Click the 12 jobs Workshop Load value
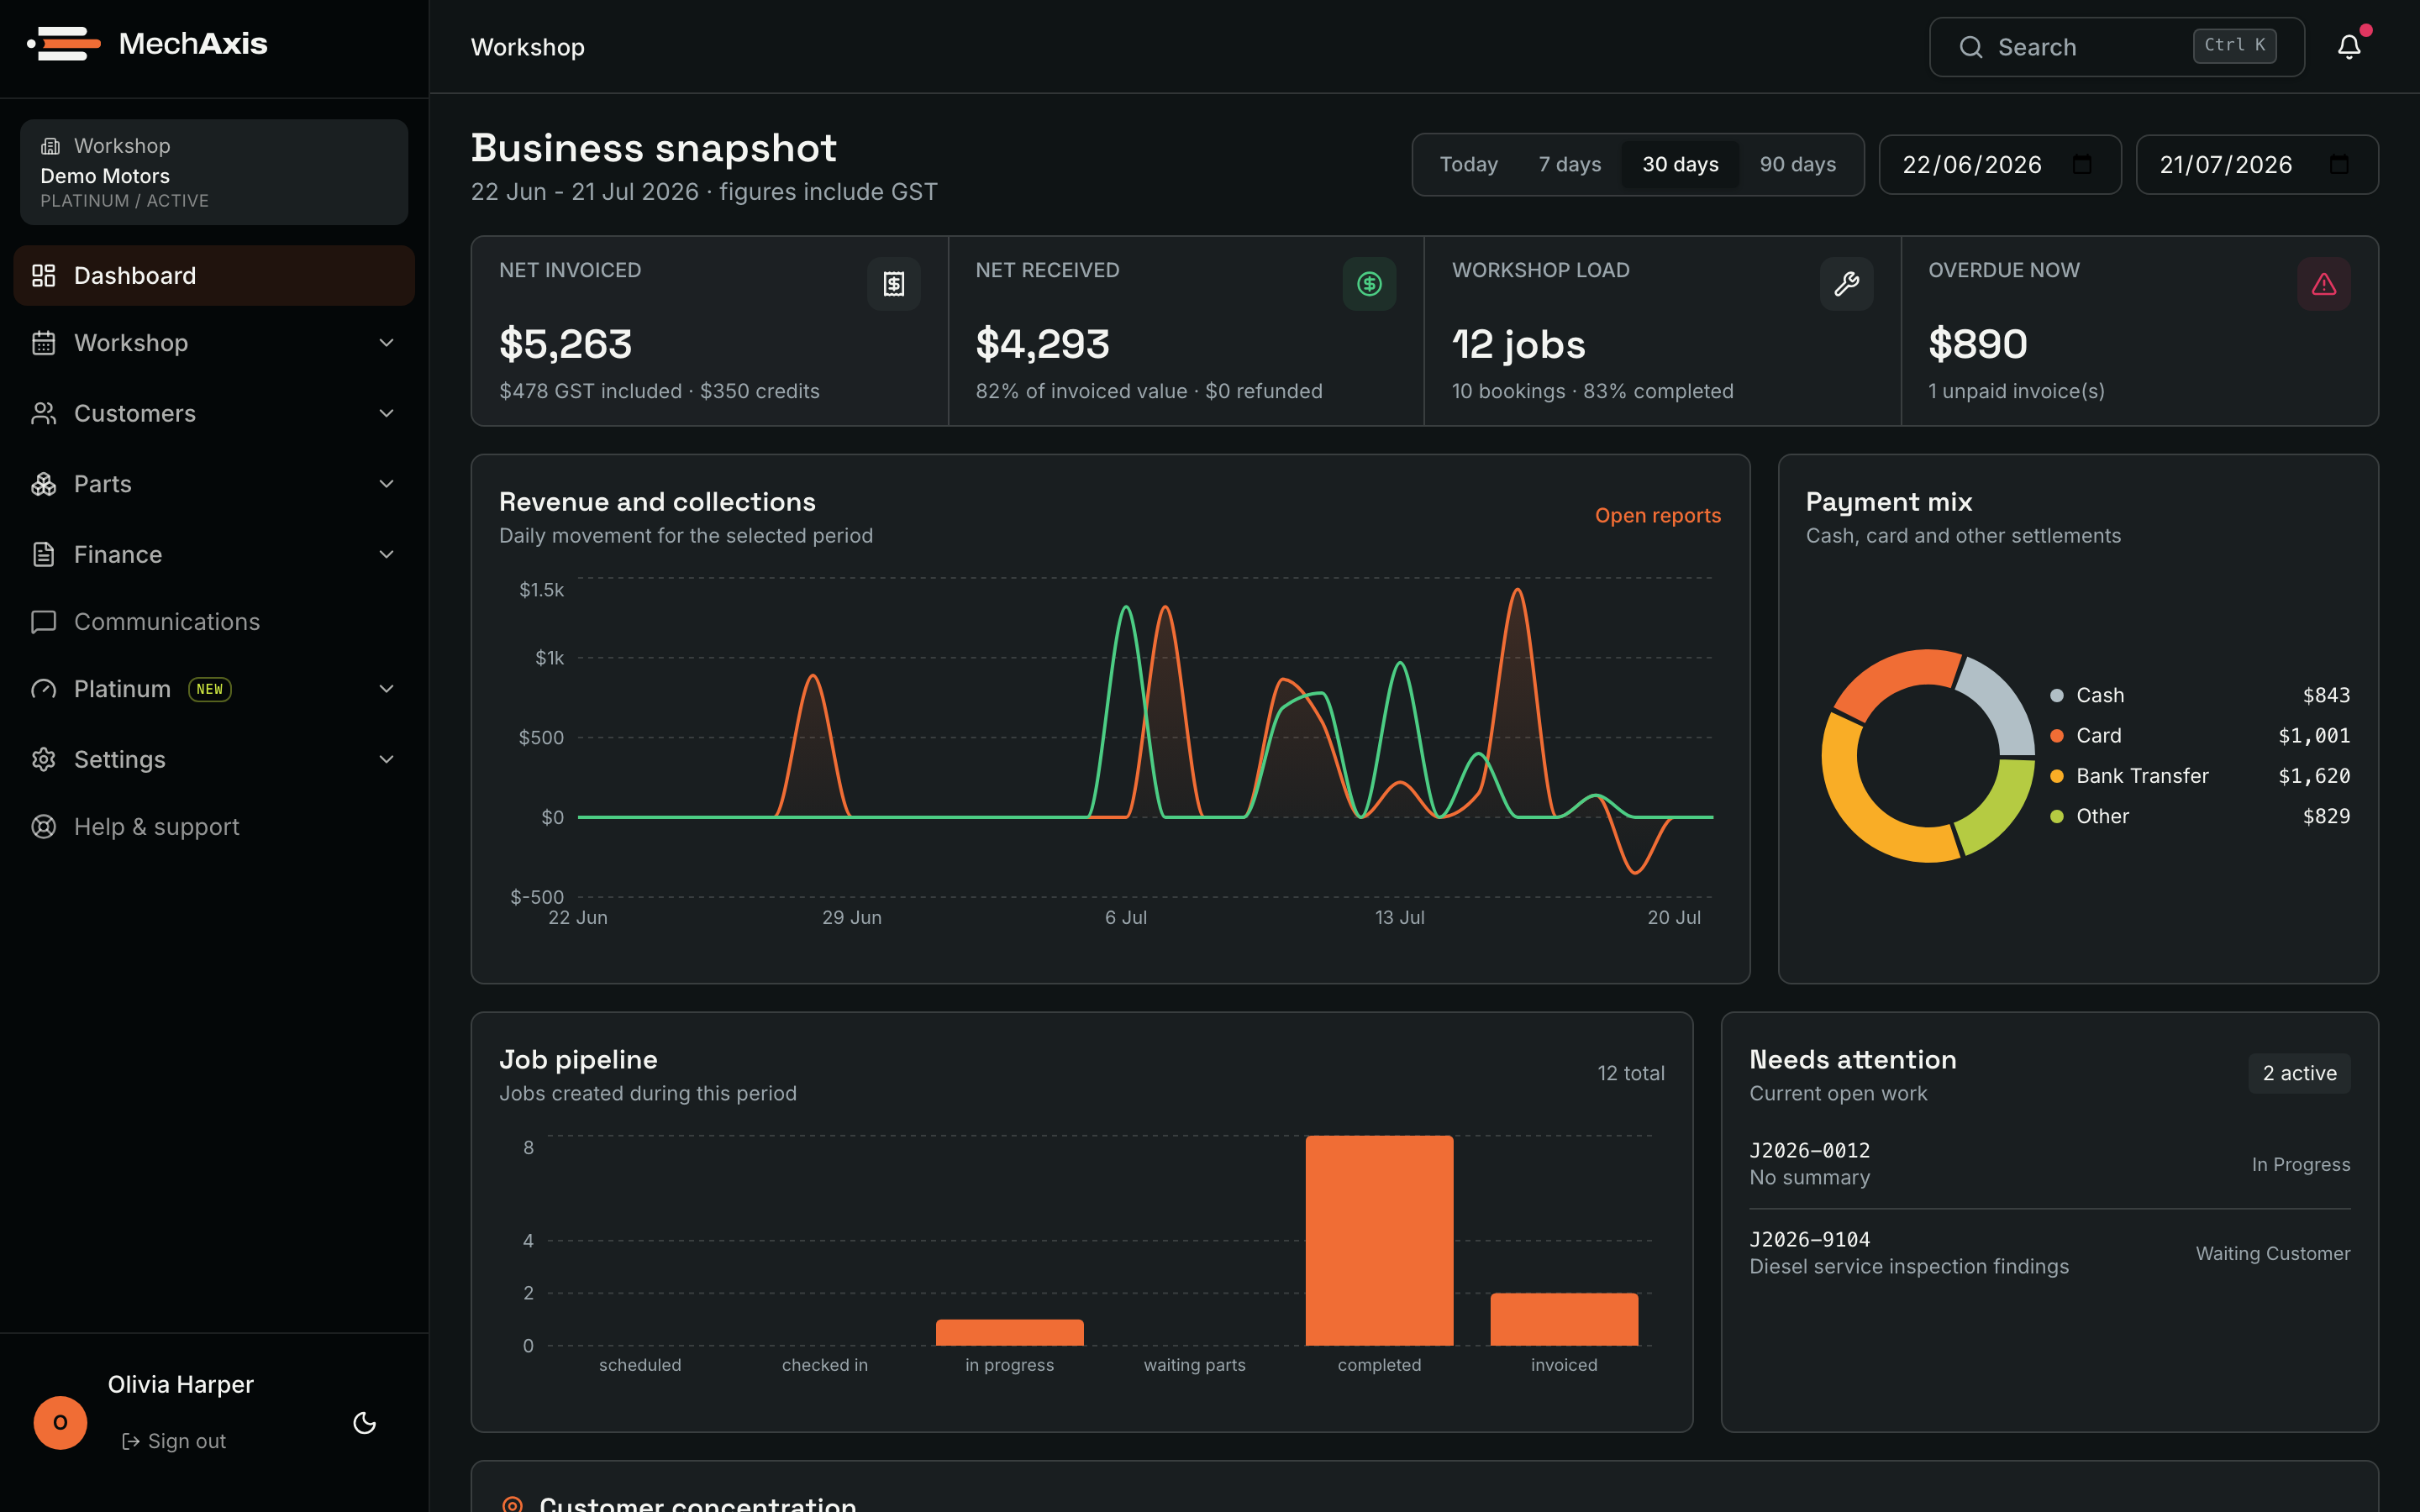The width and height of the screenshot is (2420, 1512). (x=1518, y=344)
